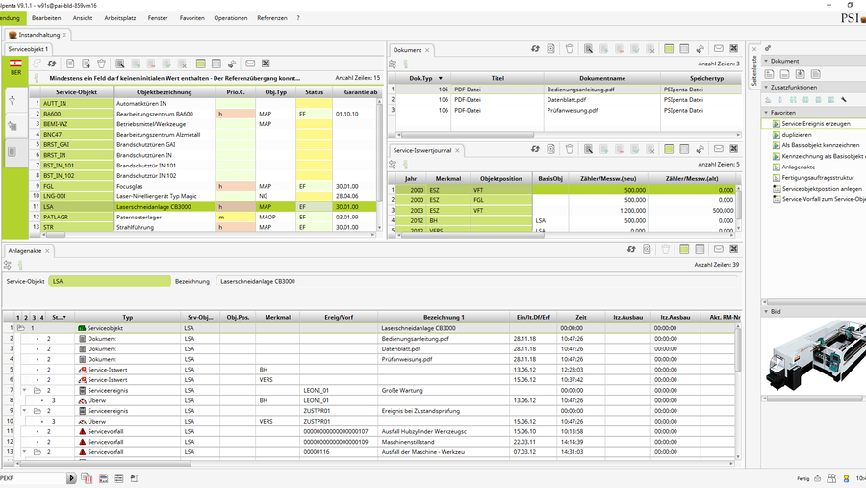Open the Favoriten menu

[x=192, y=18]
